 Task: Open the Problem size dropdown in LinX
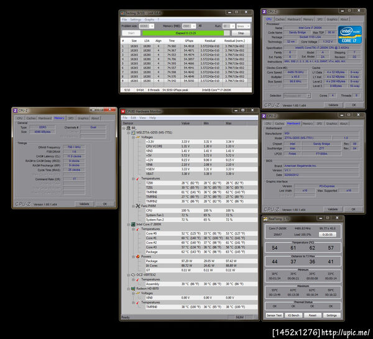152,26
